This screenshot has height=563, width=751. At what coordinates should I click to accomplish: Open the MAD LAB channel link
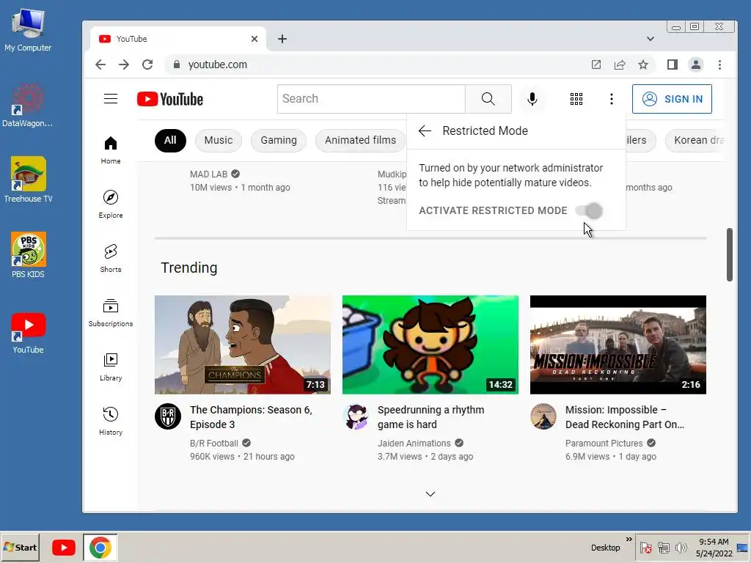[208, 174]
